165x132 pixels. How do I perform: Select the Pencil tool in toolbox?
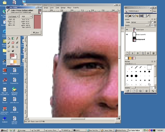(17, 39)
